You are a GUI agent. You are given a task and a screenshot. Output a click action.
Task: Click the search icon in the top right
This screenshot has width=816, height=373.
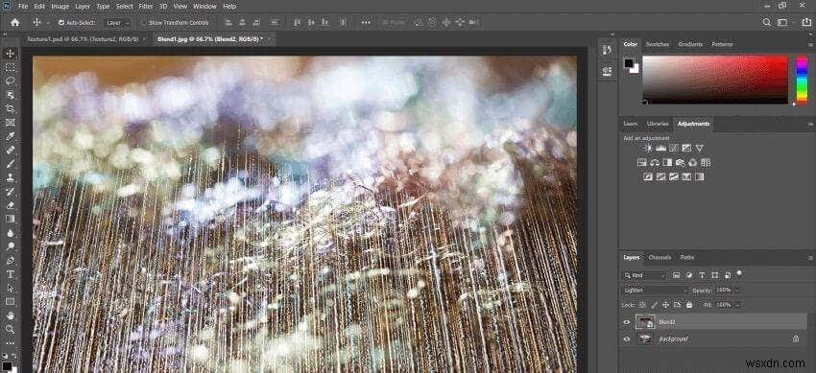point(767,22)
